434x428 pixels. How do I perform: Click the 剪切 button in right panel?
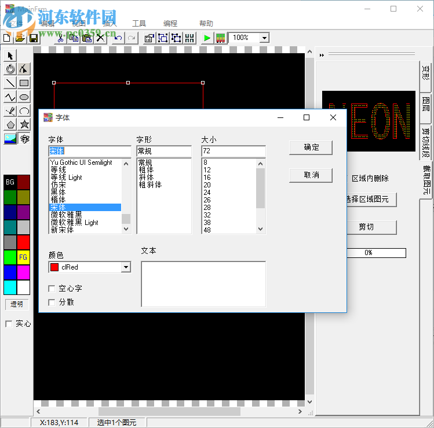(x=371, y=227)
